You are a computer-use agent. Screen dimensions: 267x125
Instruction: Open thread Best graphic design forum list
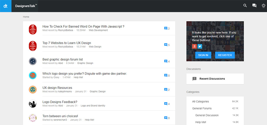63,60
